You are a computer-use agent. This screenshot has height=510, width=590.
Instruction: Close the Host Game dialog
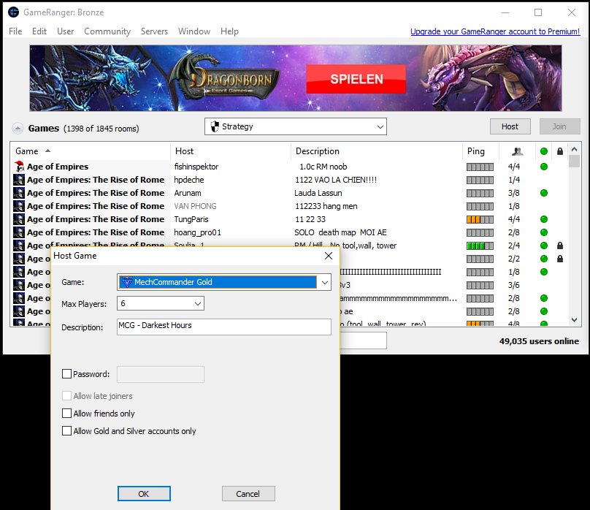pos(329,256)
